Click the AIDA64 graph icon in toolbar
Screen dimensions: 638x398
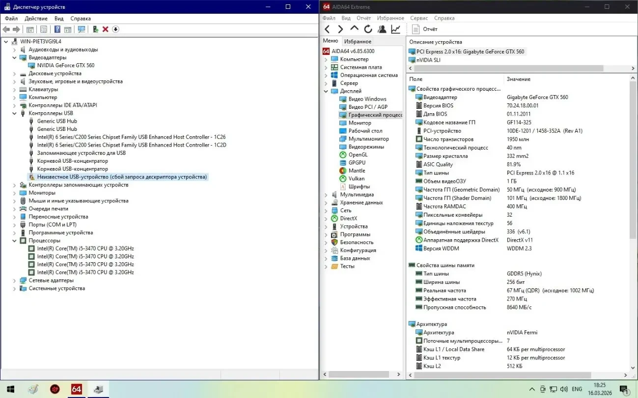coord(395,29)
